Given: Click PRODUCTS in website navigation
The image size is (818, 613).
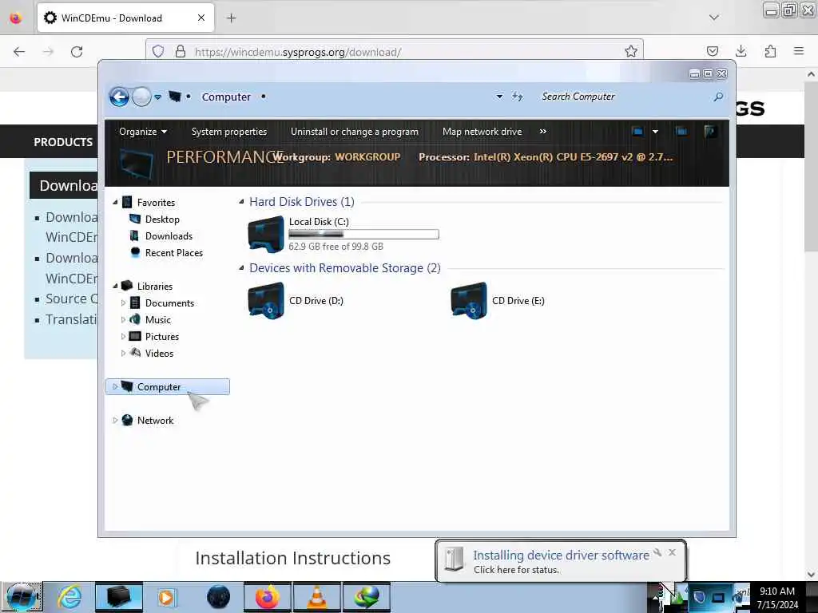Looking at the screenshot, I should pos(63,142).
